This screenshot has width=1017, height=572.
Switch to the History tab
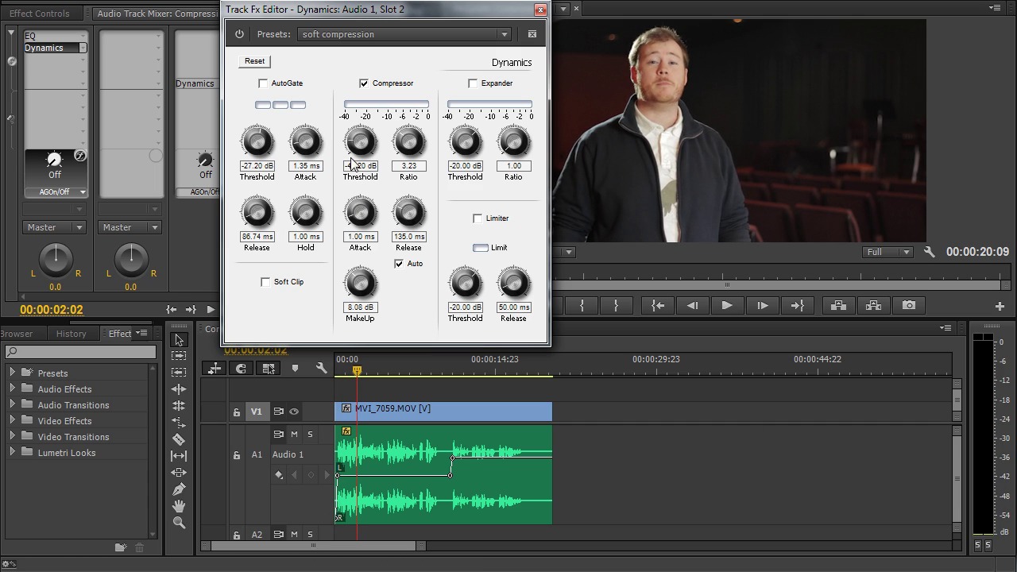pyautogui.click(x=71, y=334)
